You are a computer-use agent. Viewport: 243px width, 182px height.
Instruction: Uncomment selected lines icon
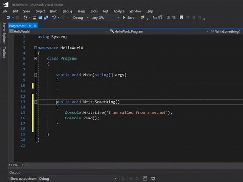174,17
